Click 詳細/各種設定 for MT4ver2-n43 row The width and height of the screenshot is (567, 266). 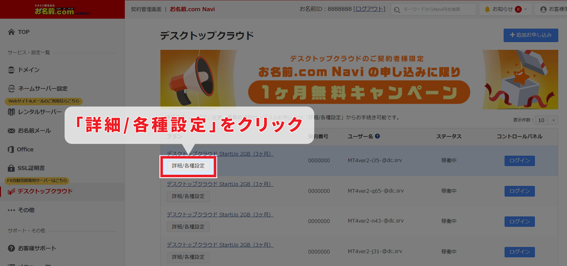point(188,227)
